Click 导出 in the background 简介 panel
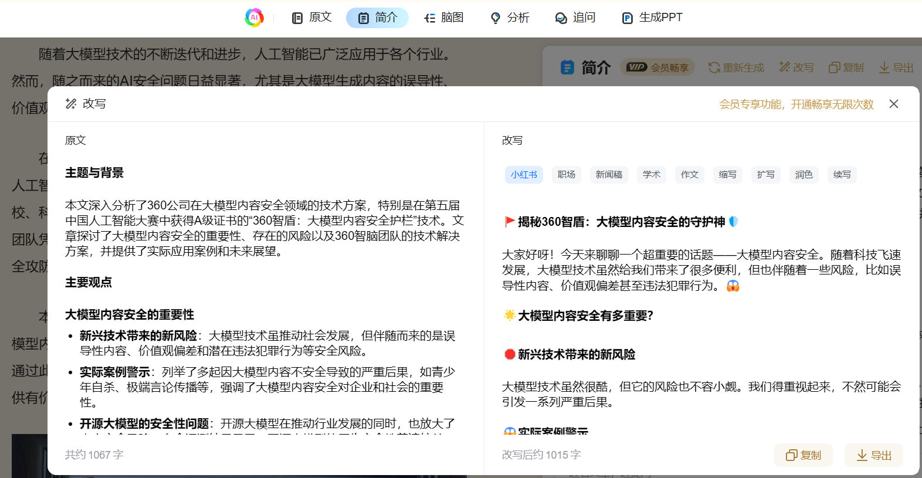This screenshot has width=922, height=478. pyautogui.click(x=896, y=68)
